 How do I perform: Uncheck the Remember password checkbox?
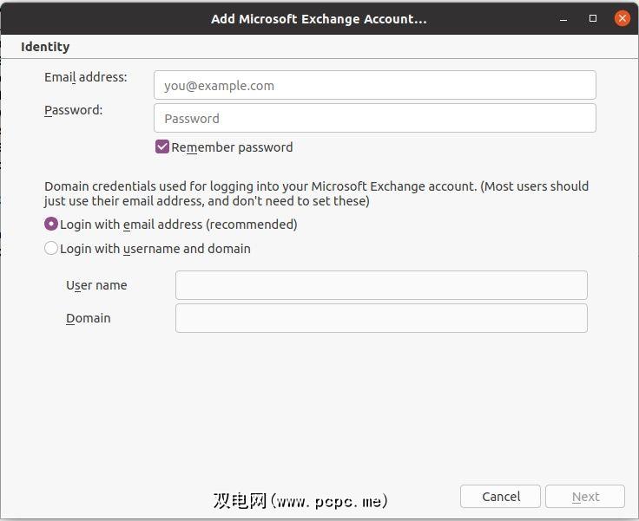[162, 147]
